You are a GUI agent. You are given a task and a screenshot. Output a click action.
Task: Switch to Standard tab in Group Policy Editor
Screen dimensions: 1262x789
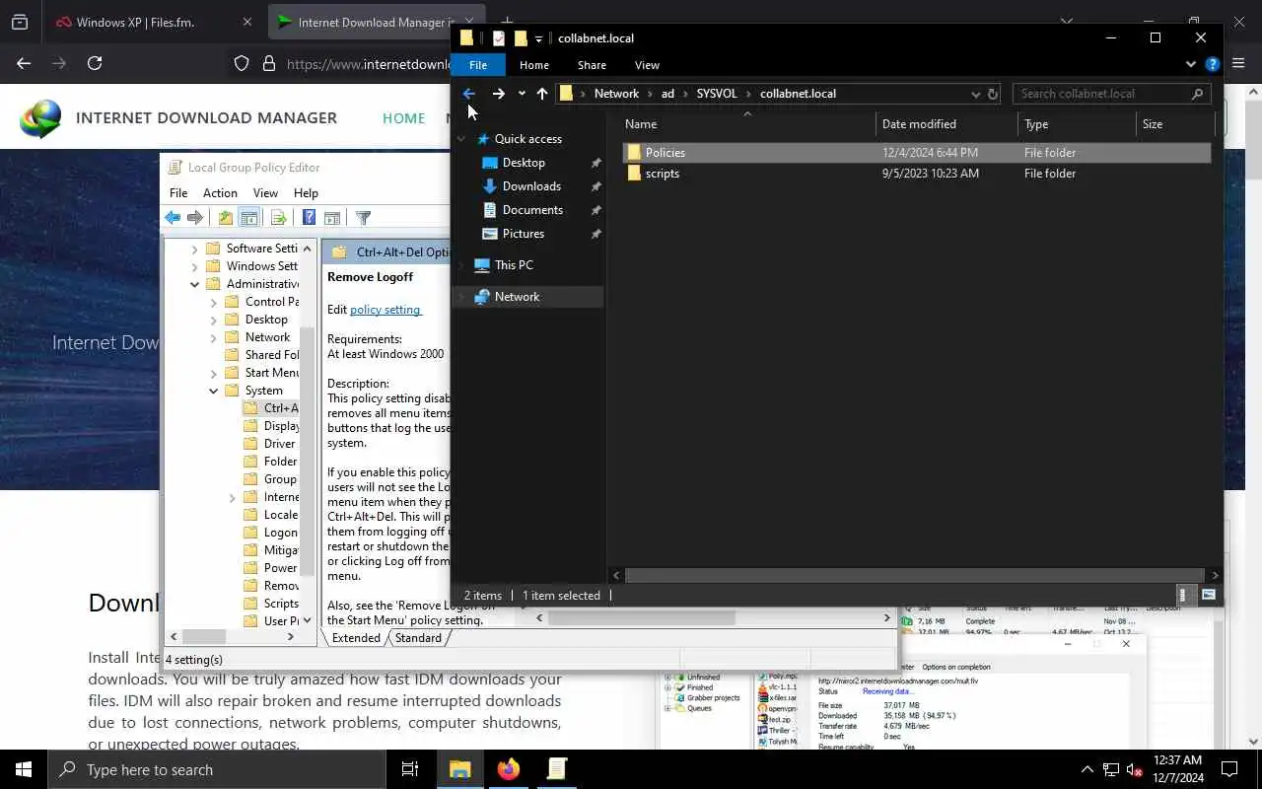tap(418, 638)
